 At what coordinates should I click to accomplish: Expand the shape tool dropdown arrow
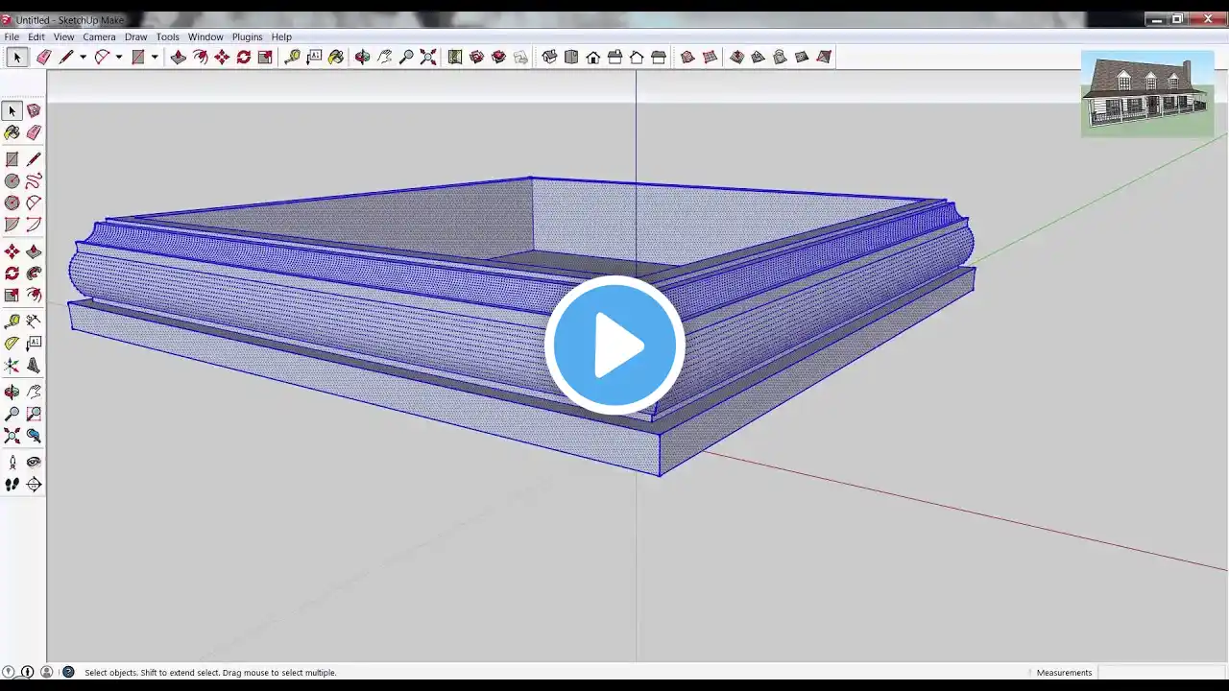155,58
